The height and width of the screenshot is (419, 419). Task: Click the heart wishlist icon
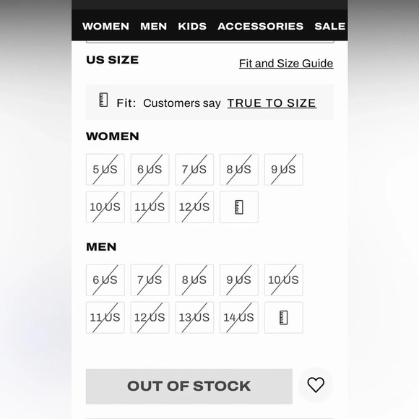point(316,385)
